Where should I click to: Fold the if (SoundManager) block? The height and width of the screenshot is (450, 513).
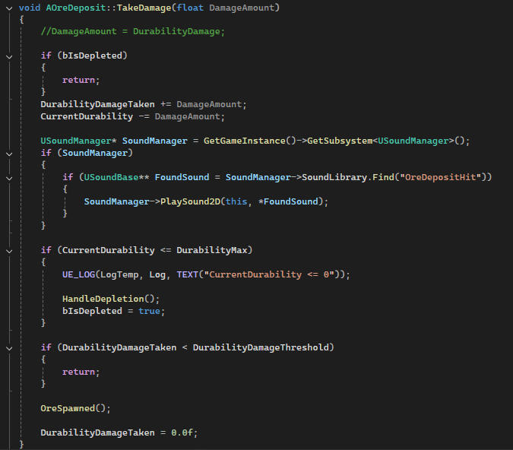(8, 153)
